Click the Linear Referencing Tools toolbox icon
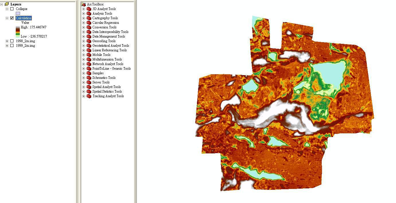This screenshot has width=396, height=203. [89, 50]
